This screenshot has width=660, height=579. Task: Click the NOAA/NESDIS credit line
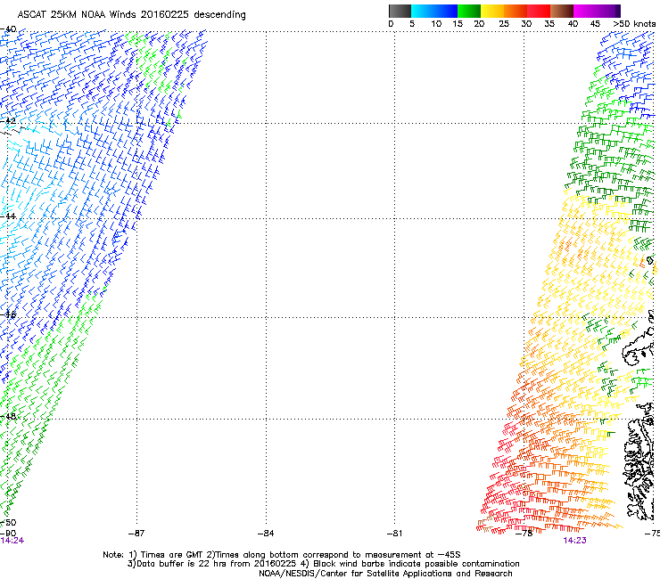[x=385, y=574]
